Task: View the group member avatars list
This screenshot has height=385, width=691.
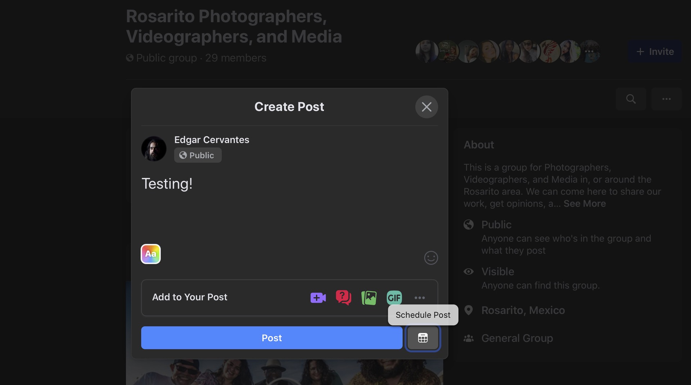Action: click(507, 51)
